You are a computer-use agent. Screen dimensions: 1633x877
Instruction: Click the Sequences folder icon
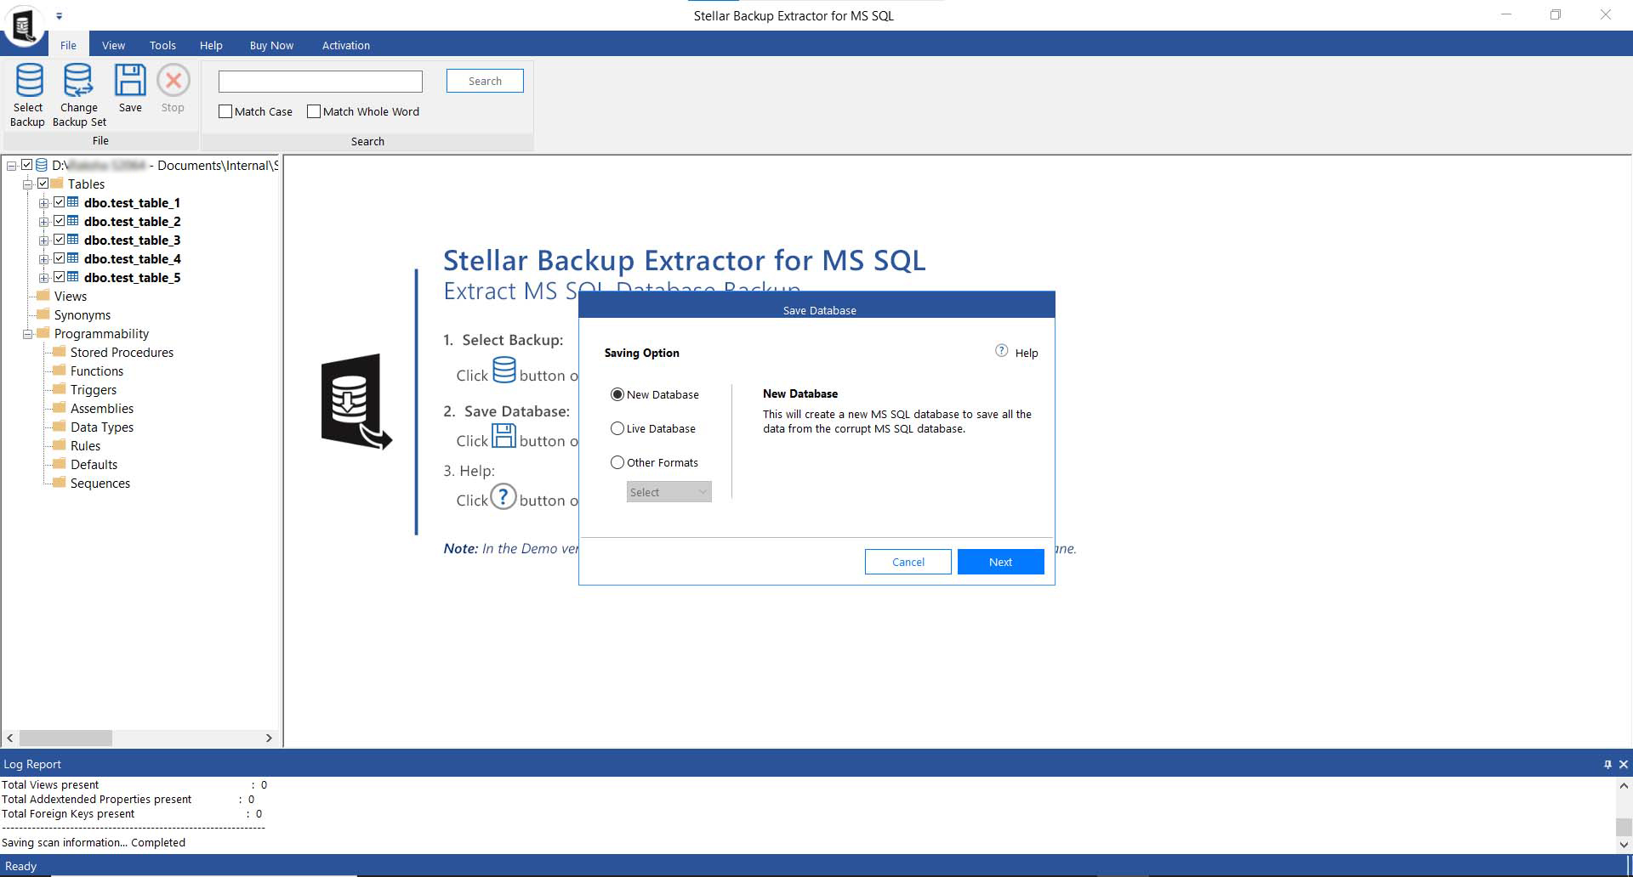coord(60,483)
